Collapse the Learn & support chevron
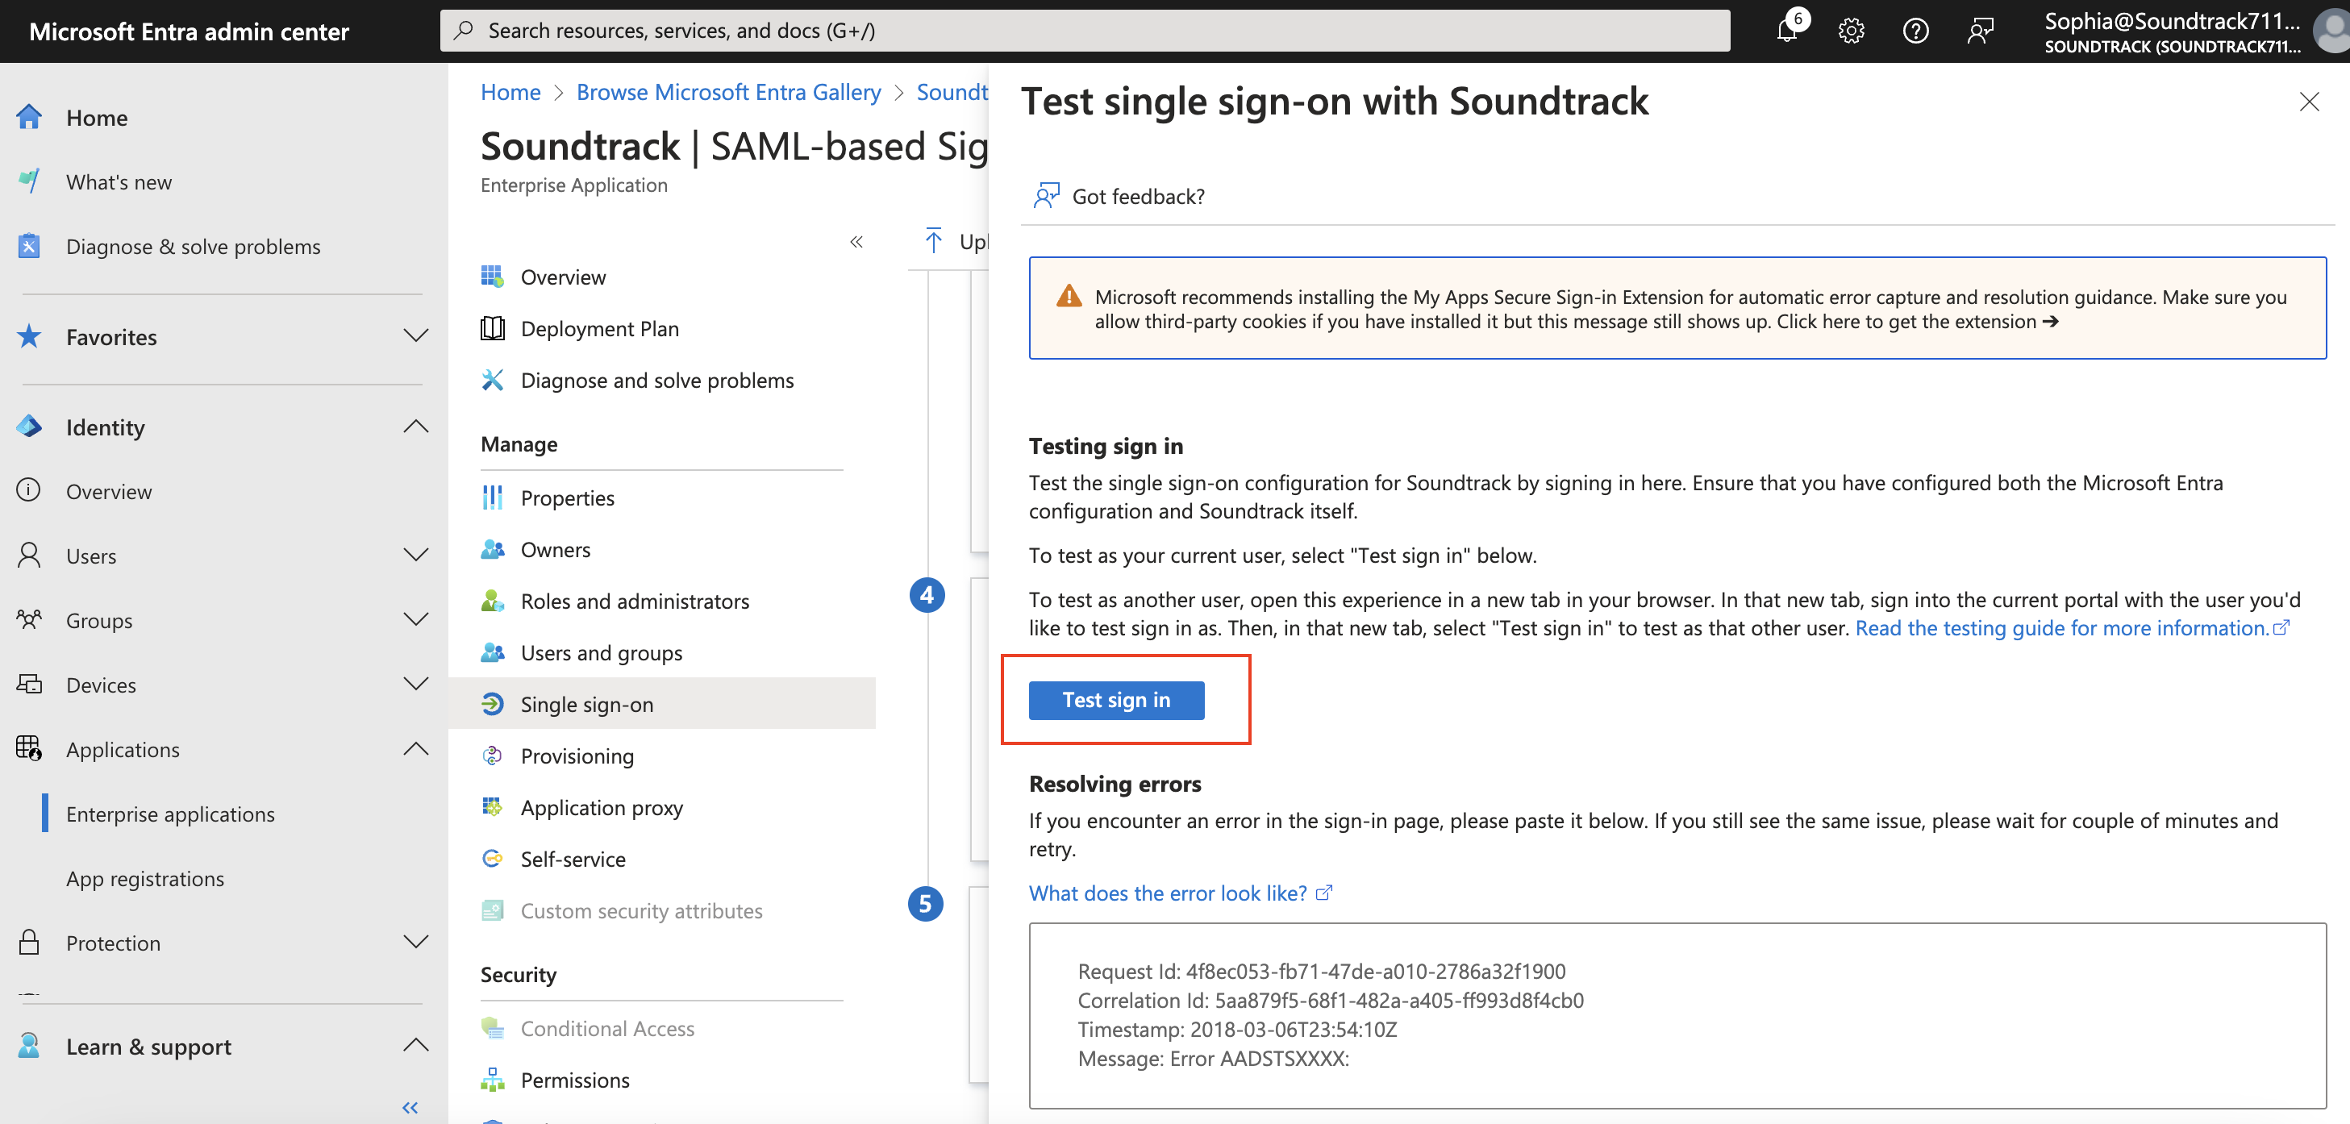Viewport: 2350px width, 1124px height. pyautogui.click(x=416, y=1045)
